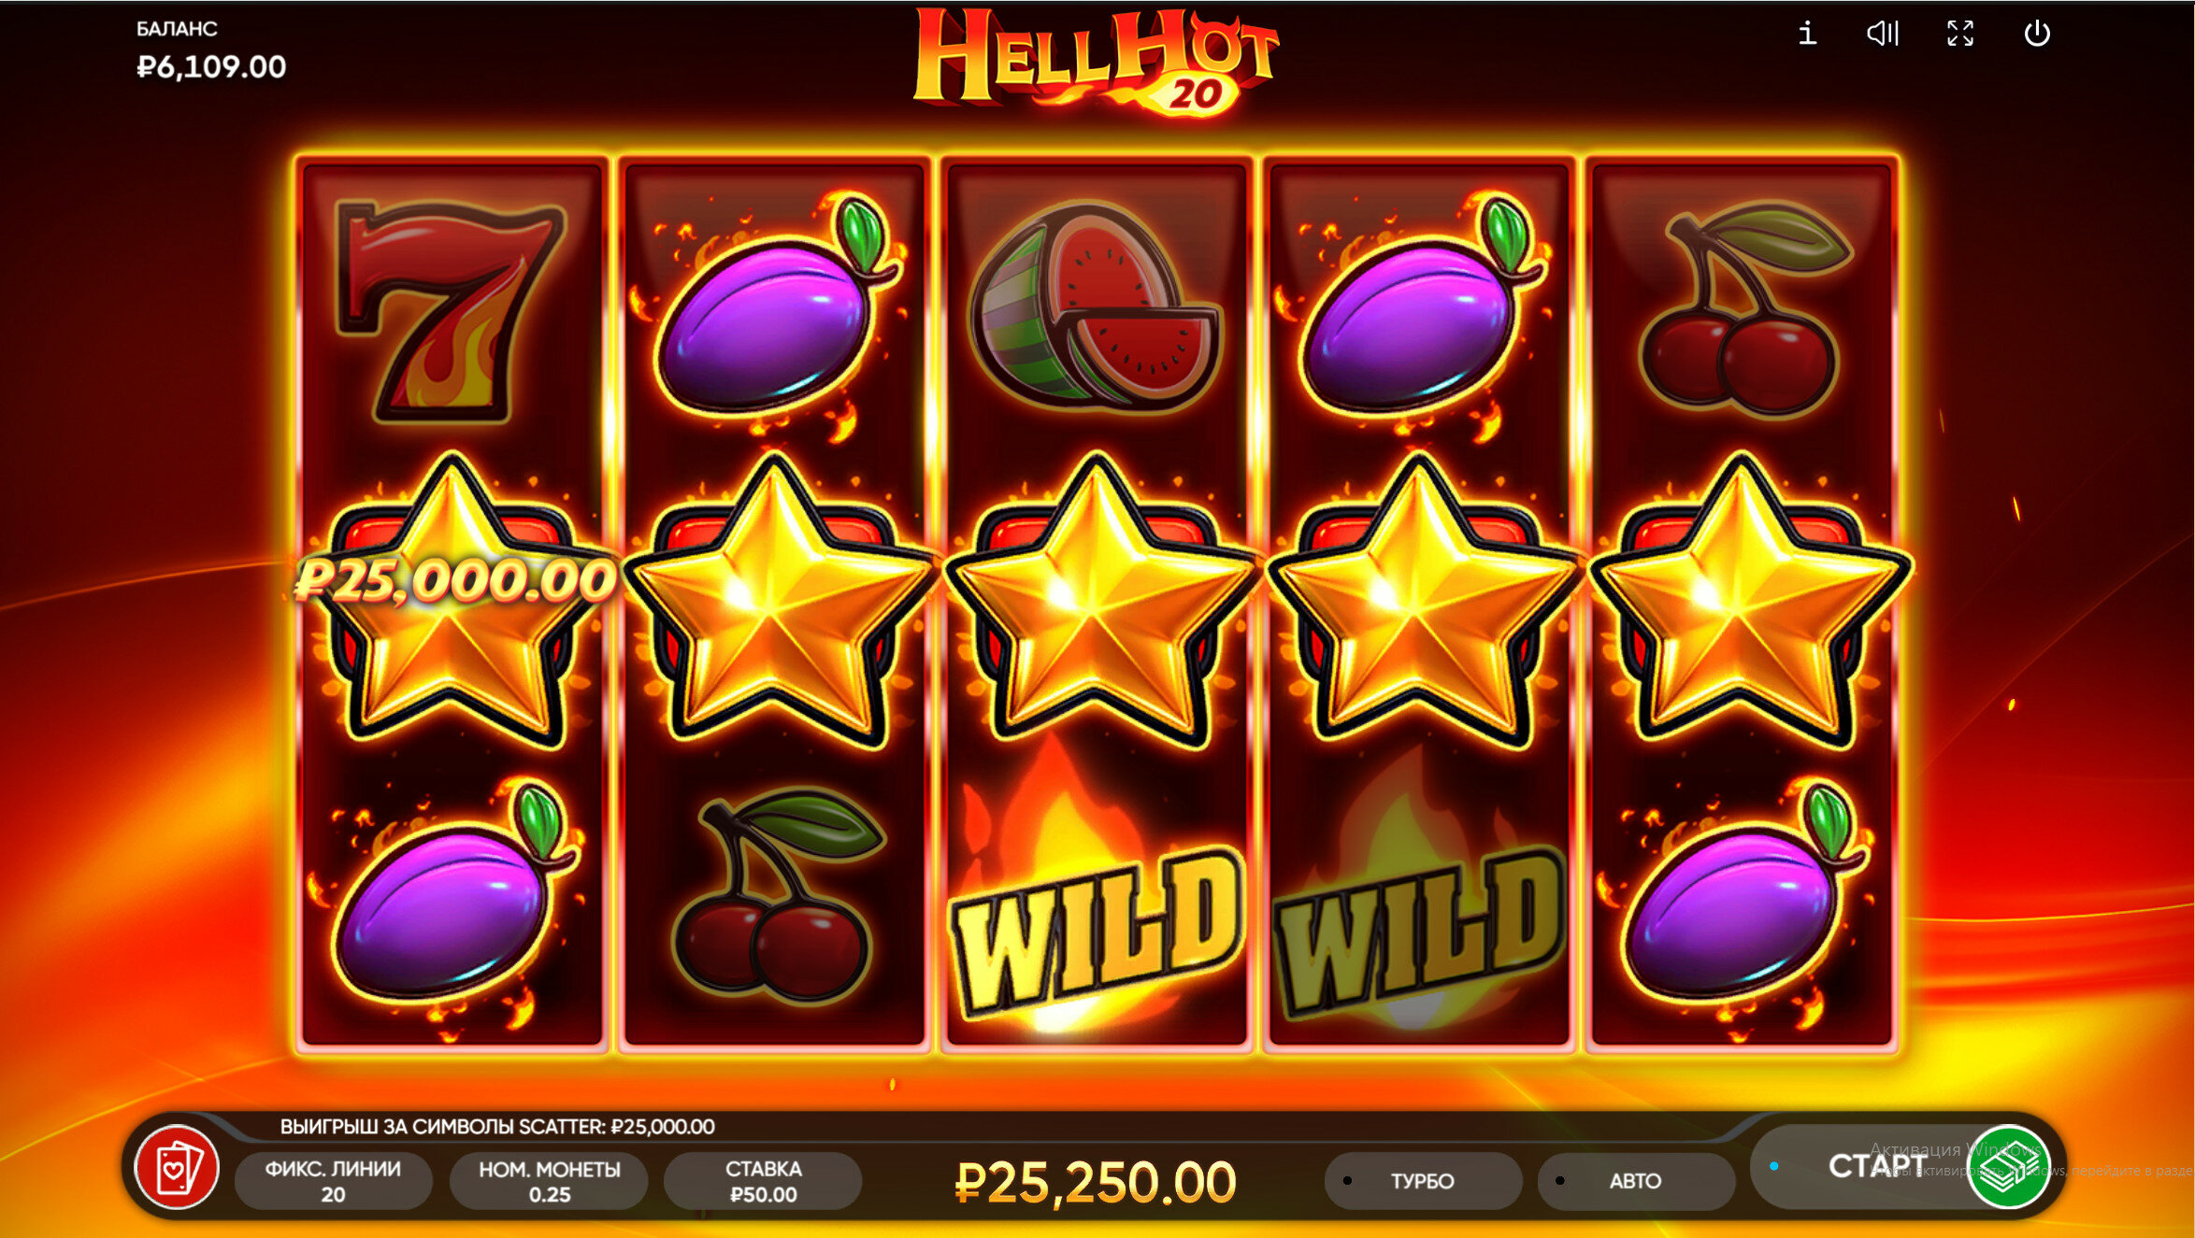This screenshot has width=2195, height=1238.
Task: Click the power exit icon
Action: point(2037,34)
